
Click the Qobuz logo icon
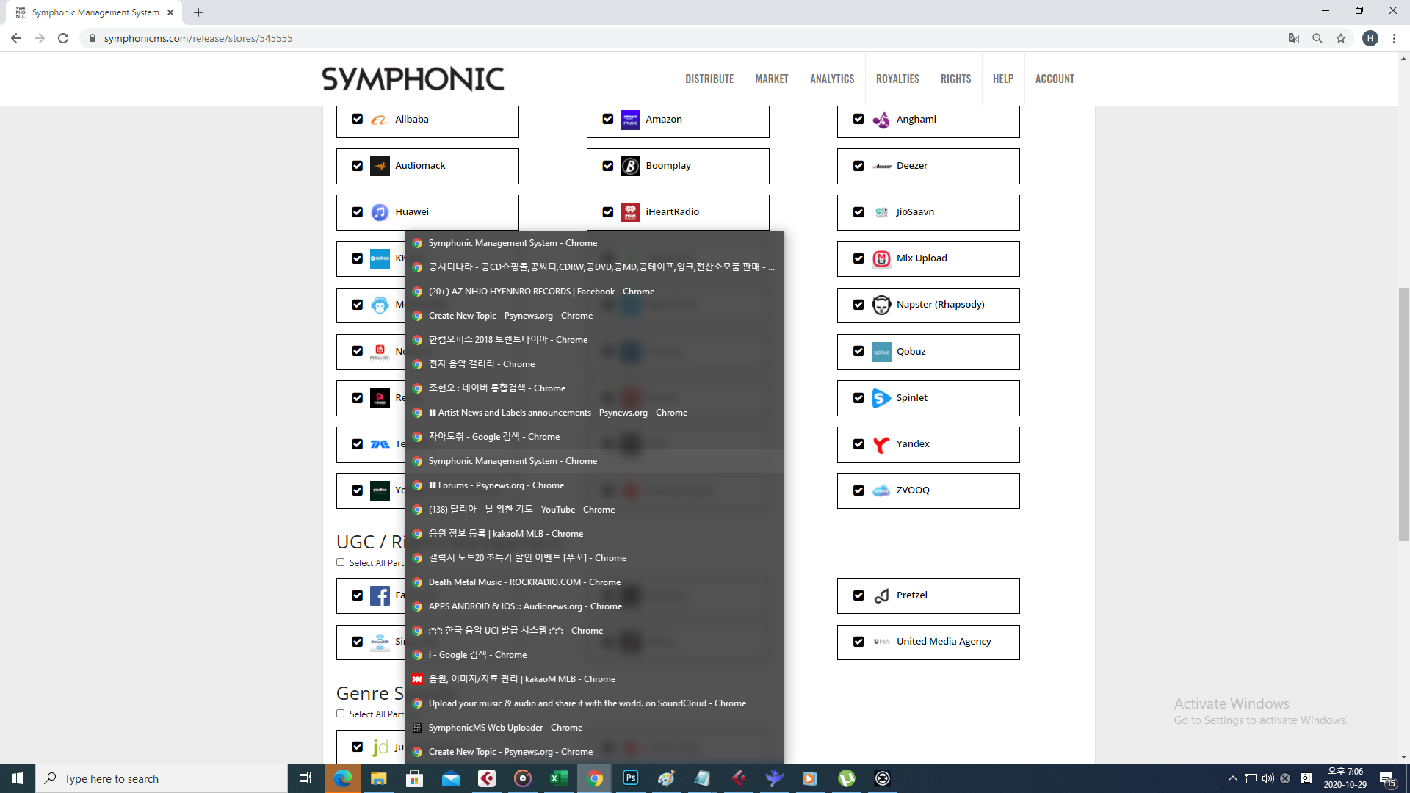pos(881,352)
